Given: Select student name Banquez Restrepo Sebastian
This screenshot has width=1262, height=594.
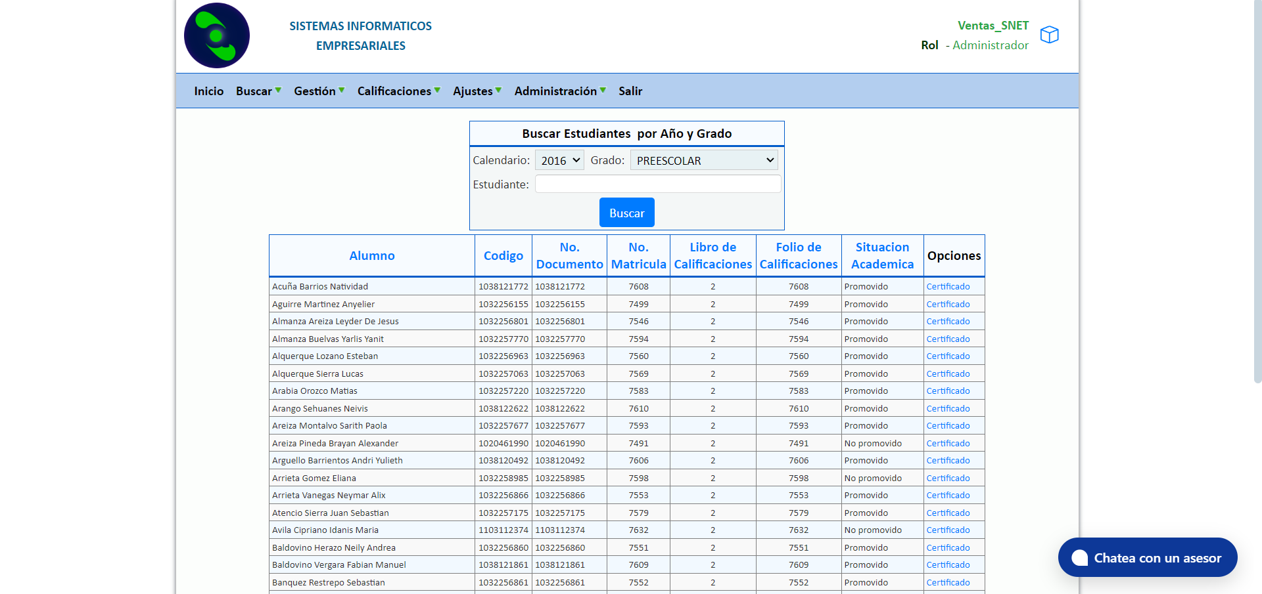Looking at the screenshot, I should [x=329, y=582].
